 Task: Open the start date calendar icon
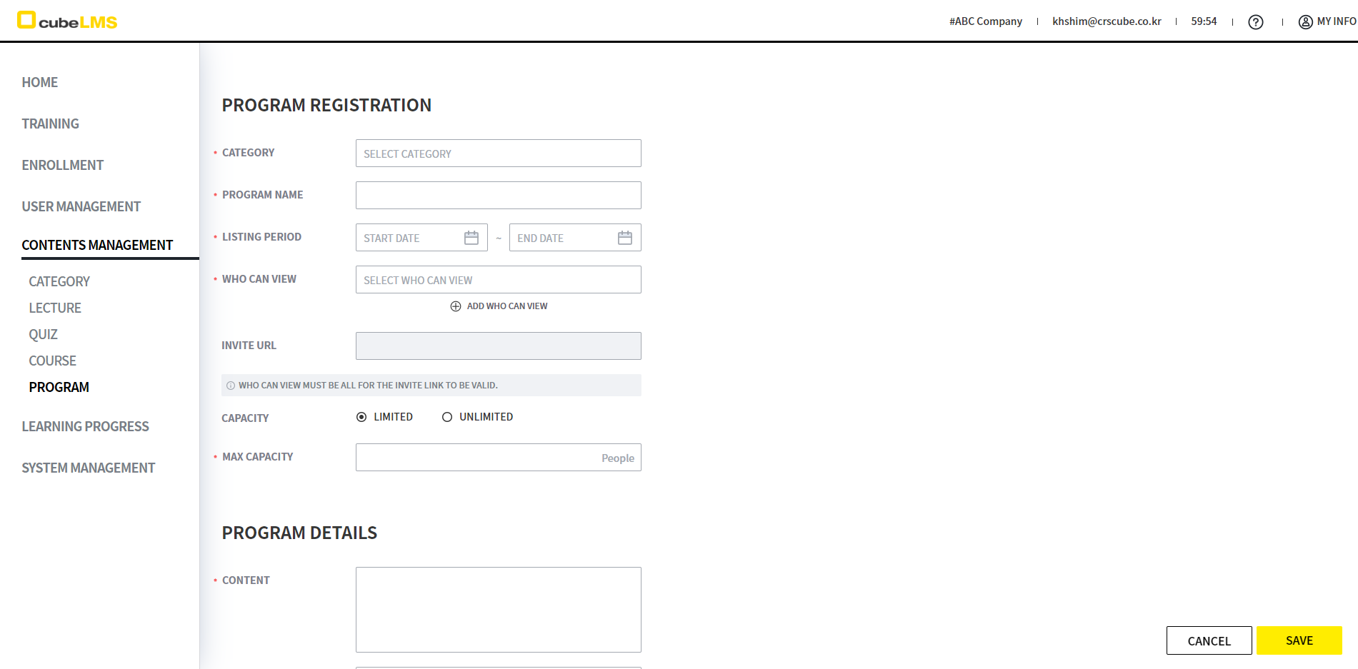click(471, 238)
